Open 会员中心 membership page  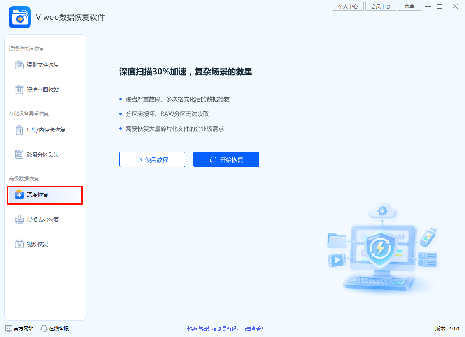click(381, 6)
